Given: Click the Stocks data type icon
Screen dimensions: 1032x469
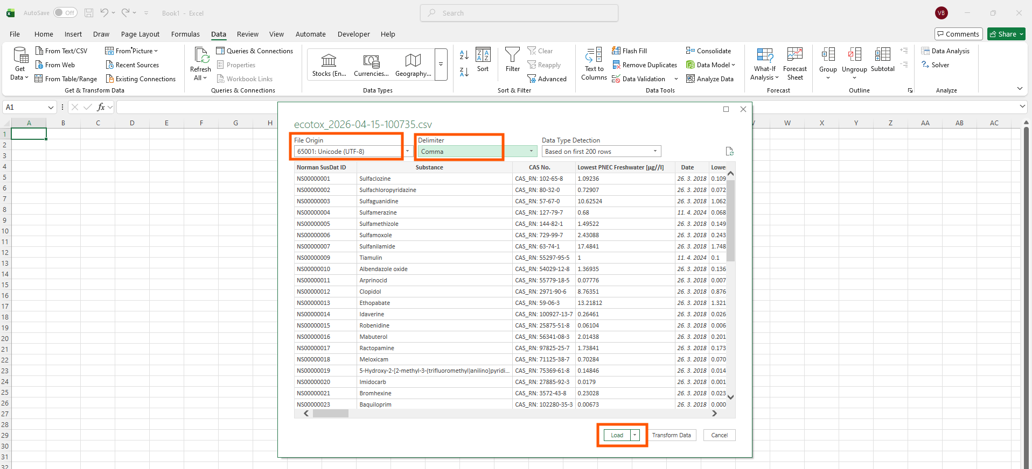Looking at the screenshot, I should (329, 61).
